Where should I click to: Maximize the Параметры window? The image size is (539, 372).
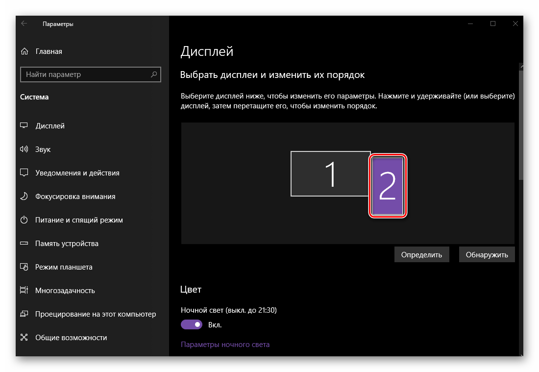point(493,24)
